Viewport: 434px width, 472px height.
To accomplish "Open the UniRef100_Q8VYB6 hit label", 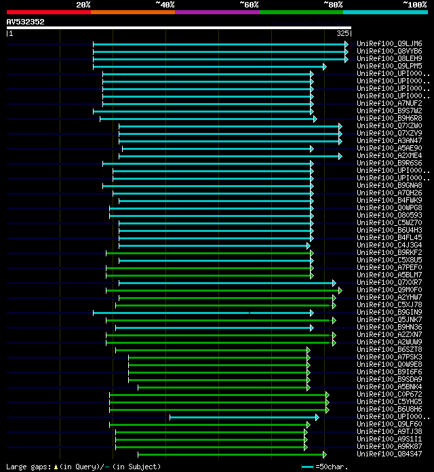I will click(389, 51).
